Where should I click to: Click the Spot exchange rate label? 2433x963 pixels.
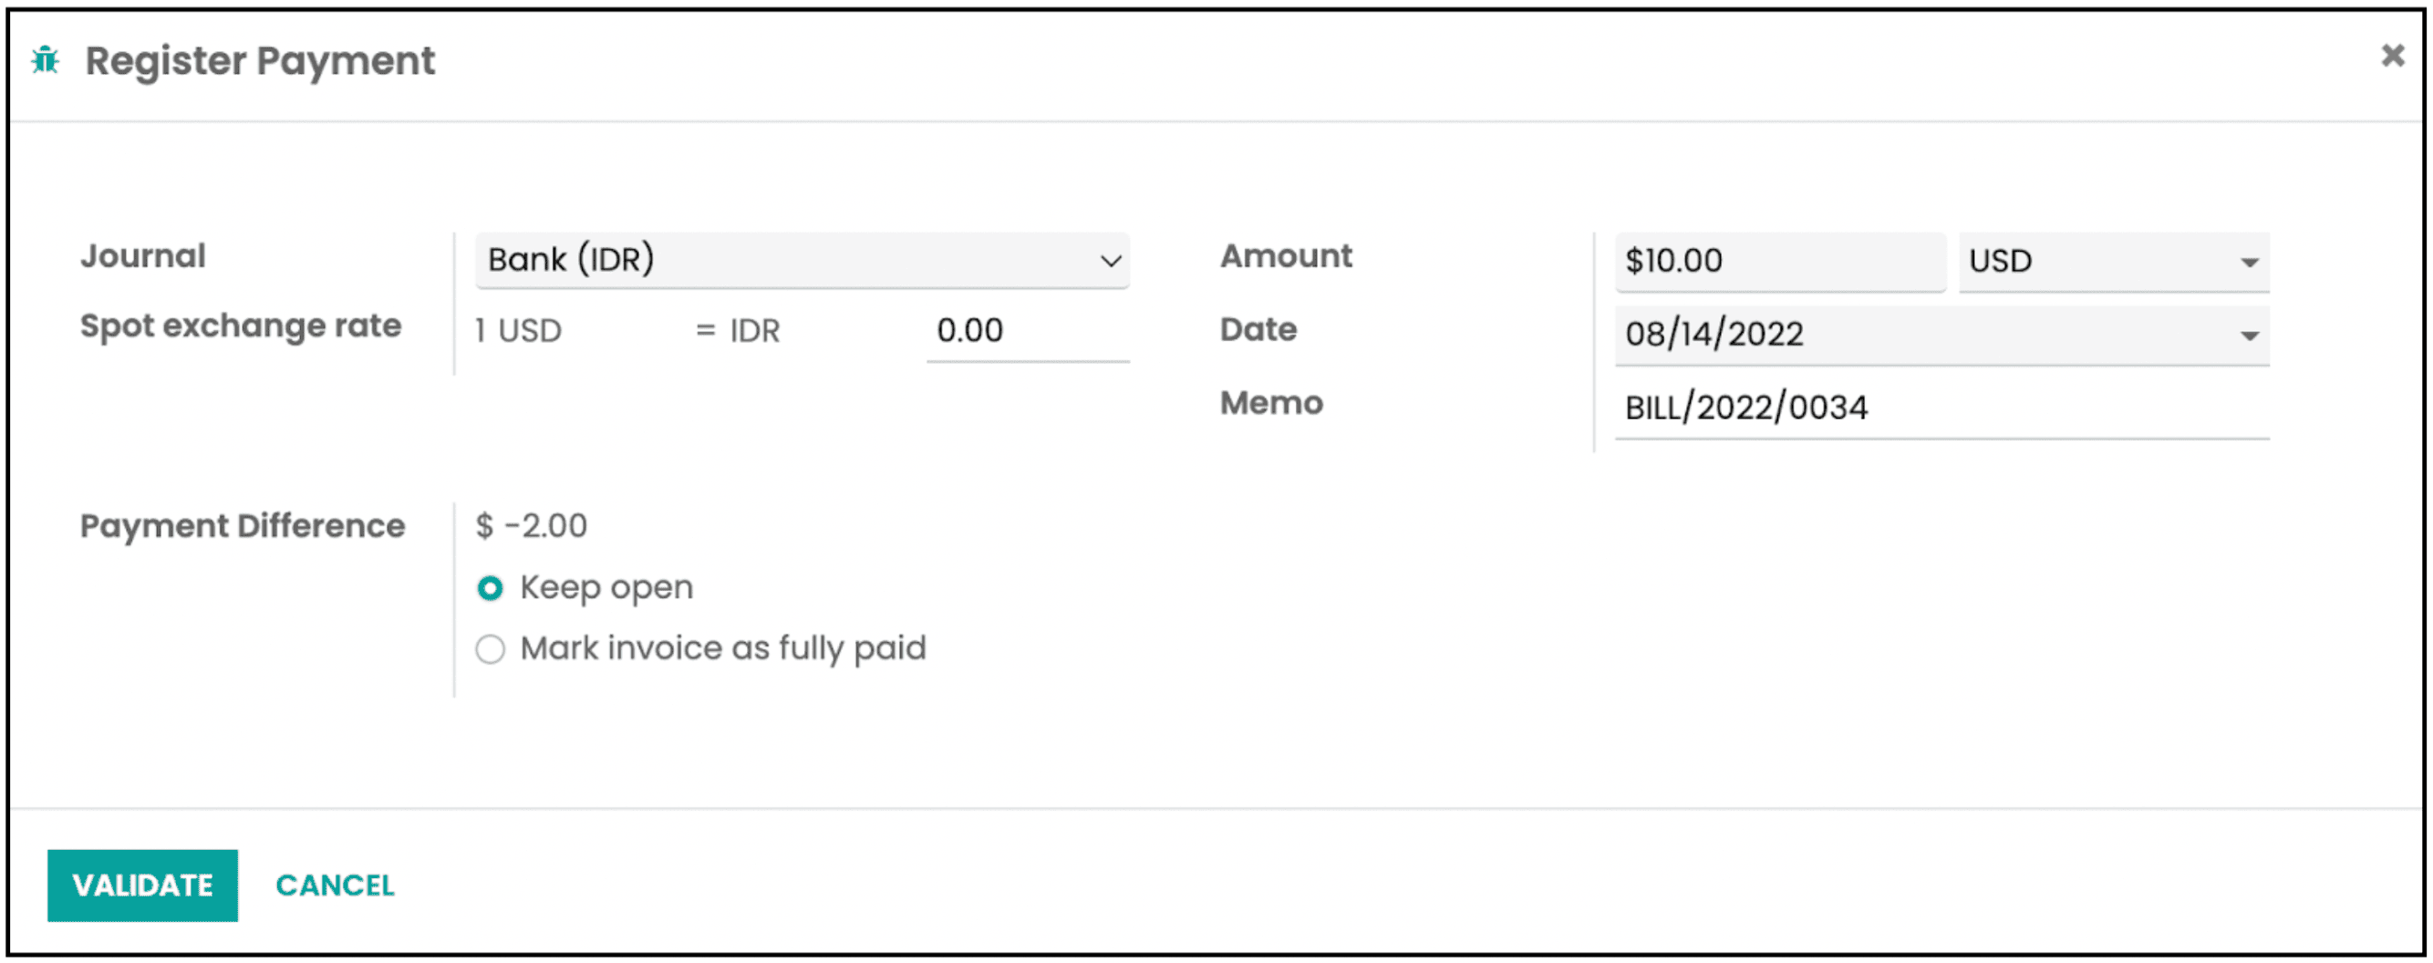coord(241,326)
